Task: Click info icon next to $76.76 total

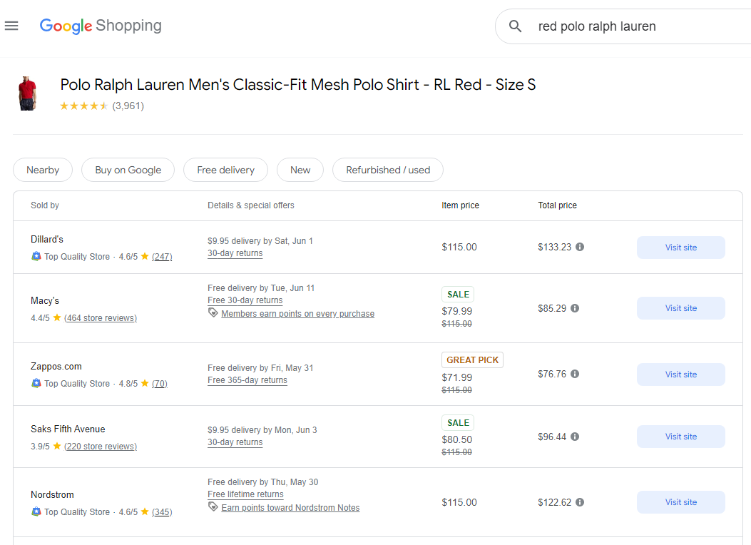Action: 575,374
